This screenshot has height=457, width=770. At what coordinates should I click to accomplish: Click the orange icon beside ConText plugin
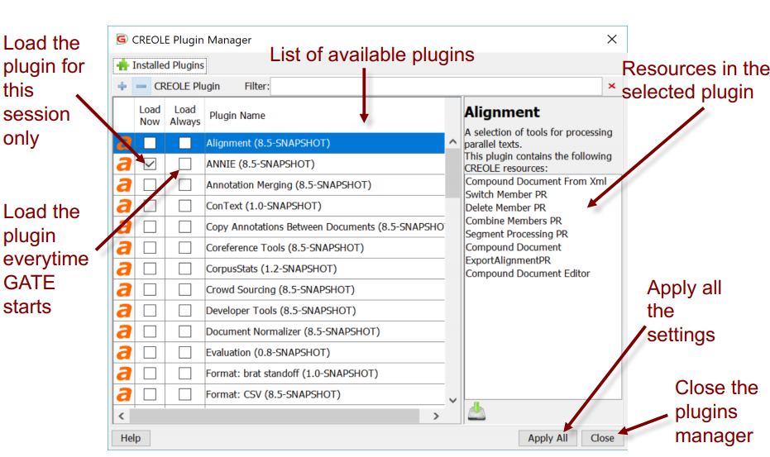click(x=124, y=206)
